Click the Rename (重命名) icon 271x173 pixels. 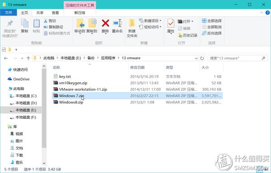pos(117,23)
